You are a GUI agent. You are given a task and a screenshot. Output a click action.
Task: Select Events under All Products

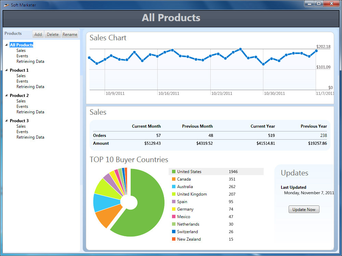tap(22, 56)
